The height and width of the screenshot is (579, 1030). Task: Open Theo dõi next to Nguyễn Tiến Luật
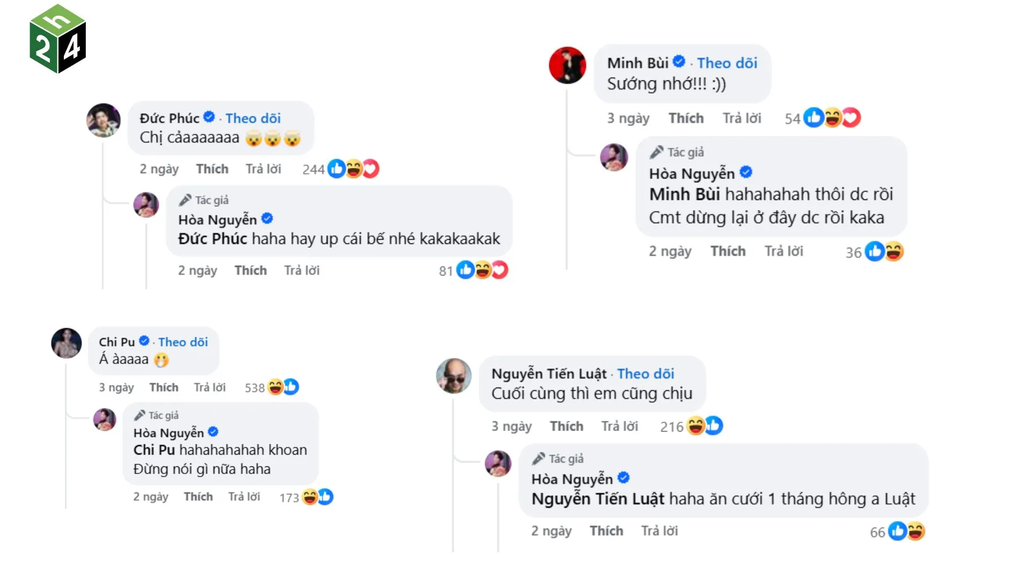point(645,374)
